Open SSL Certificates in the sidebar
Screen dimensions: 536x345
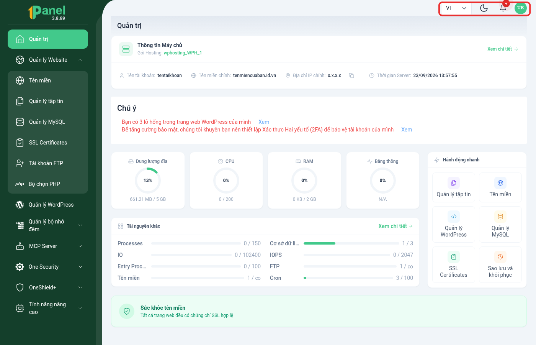(48, 143)
